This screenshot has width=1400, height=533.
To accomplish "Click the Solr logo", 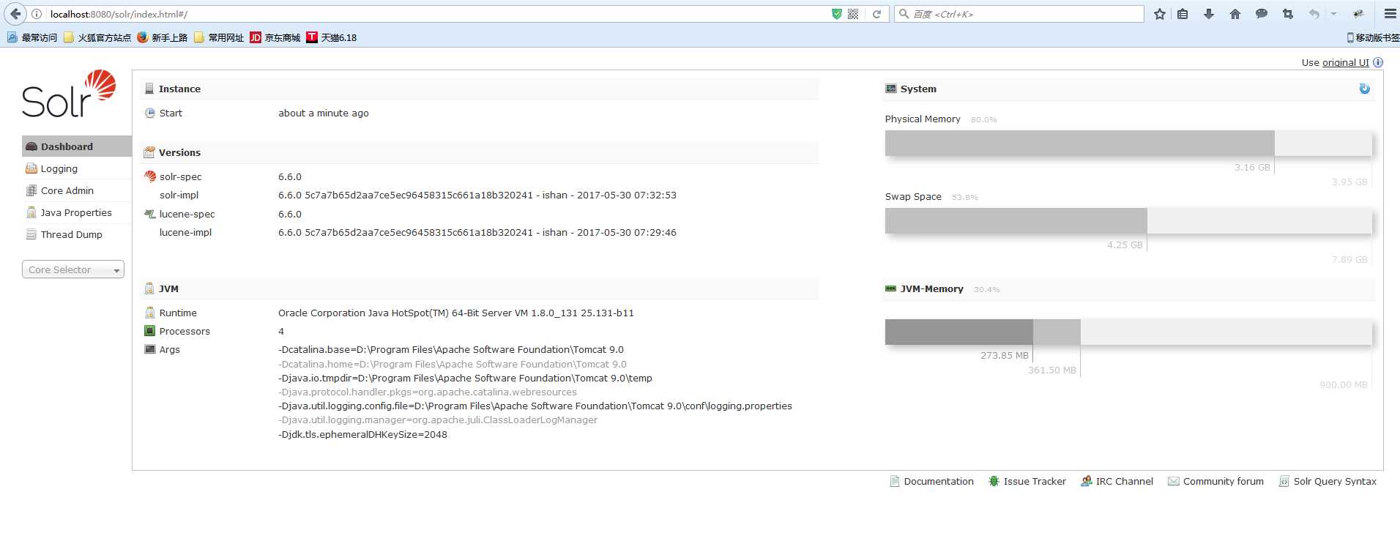I will [69, 94].
